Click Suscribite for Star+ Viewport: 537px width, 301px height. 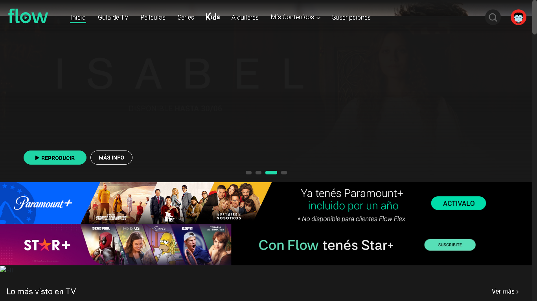click(450, 245)
